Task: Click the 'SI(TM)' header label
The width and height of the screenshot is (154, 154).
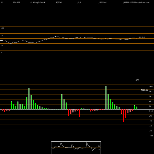Action: click(59, 2)
